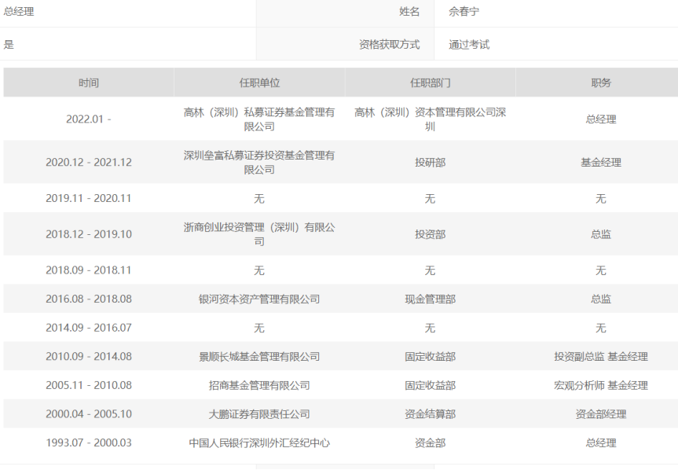This screenshot has height=470, width=678.
Task: Select 中国人民银行深圳外汇经纪中心 cell
Action: 259,442
